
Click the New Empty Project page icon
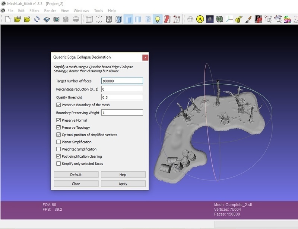(8, 19)
